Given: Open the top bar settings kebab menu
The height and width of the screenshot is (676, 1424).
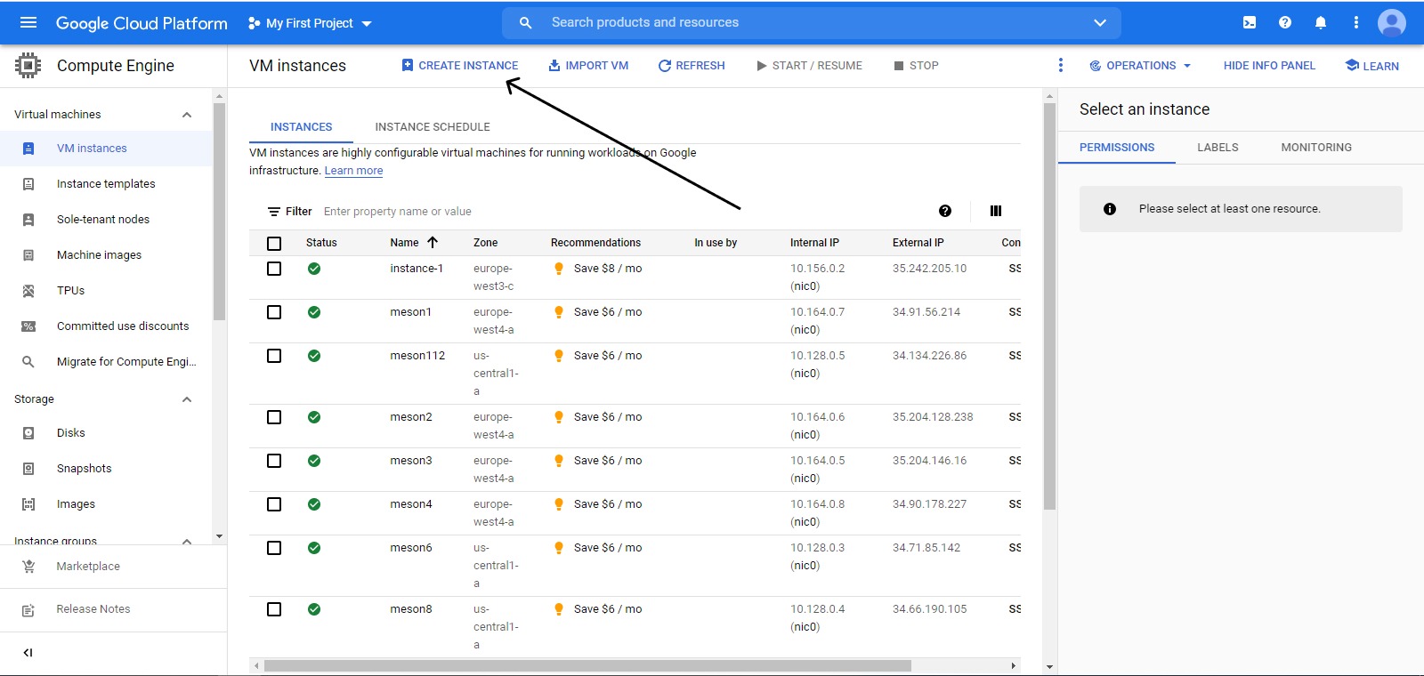Looking at the screenshot, I should pyautogui.click(x=1356, y=22).
